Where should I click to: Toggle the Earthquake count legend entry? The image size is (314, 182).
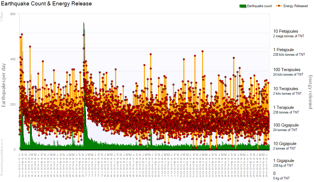pos(255,6)
